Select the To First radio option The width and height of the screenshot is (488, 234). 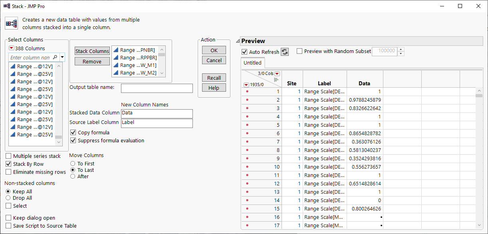click(x=73, y=163)
